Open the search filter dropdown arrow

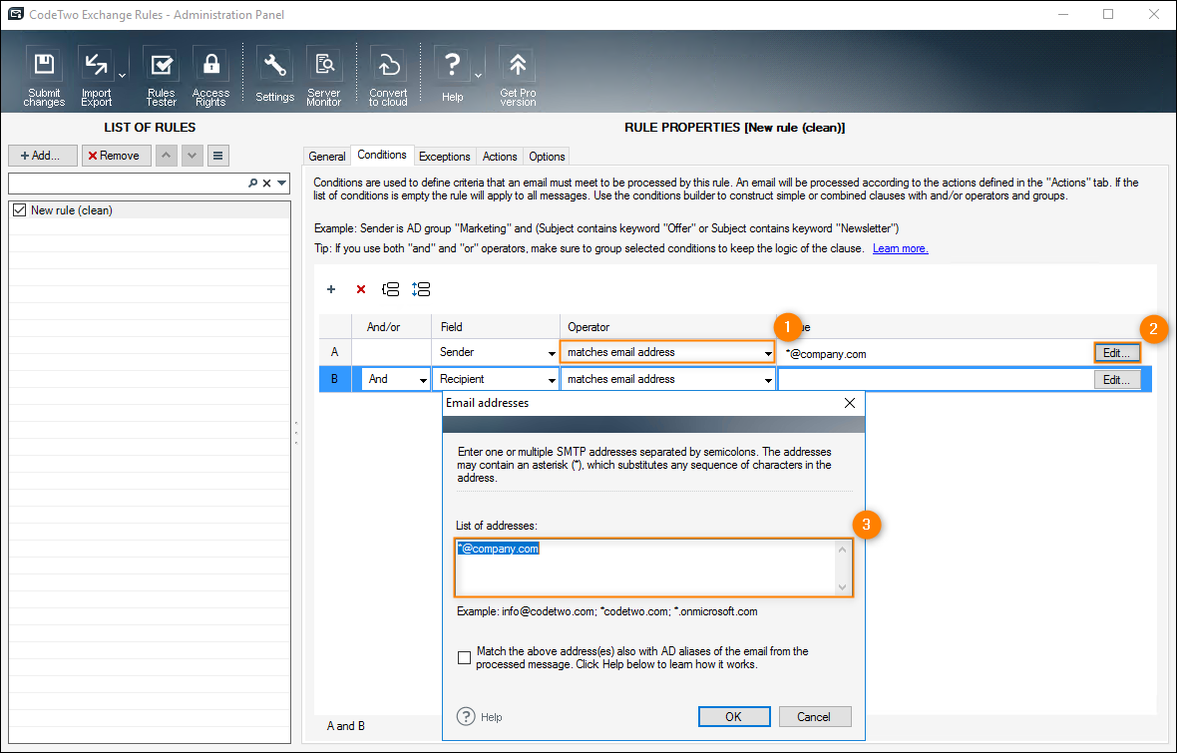[282, 184]
